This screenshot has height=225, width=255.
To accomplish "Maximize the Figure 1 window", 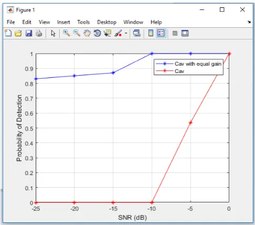I will 222,9.
